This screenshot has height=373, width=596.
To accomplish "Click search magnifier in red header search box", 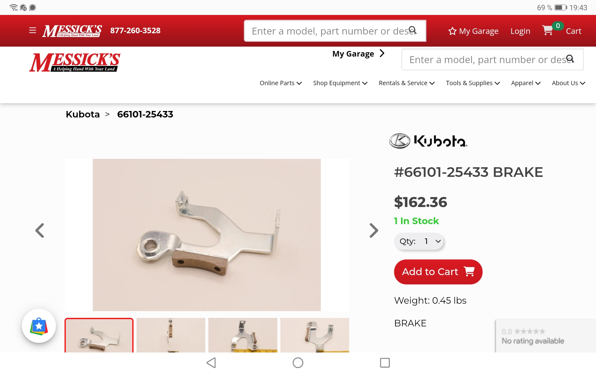I will pyautogui.click(x=413, y=30).
